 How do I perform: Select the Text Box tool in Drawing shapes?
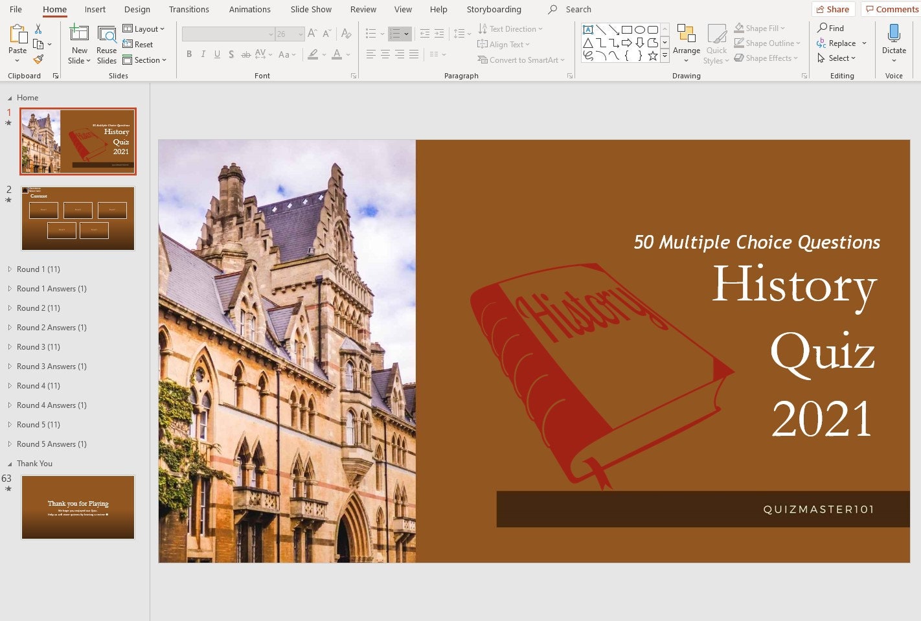coord(588,29)
